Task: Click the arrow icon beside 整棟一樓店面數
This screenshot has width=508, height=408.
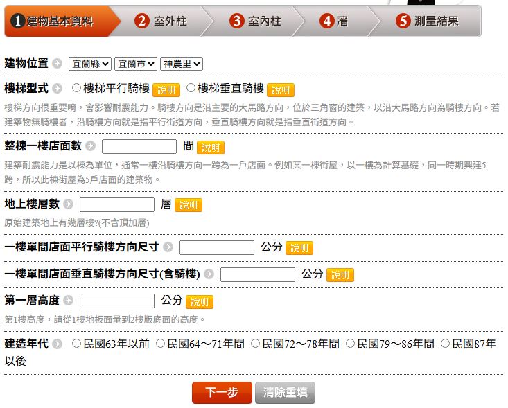Action: 90,147
